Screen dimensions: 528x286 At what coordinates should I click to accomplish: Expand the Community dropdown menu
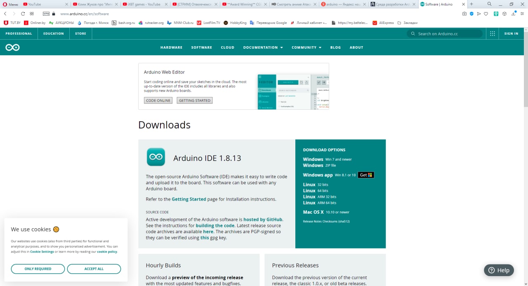point(306,47)
